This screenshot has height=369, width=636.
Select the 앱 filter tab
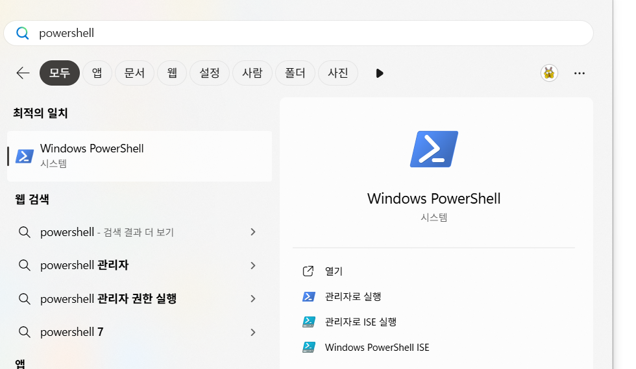[x=97, y=73]
